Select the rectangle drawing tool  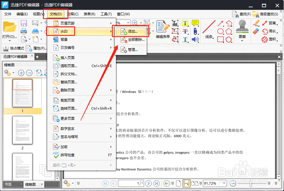point(220,39)
